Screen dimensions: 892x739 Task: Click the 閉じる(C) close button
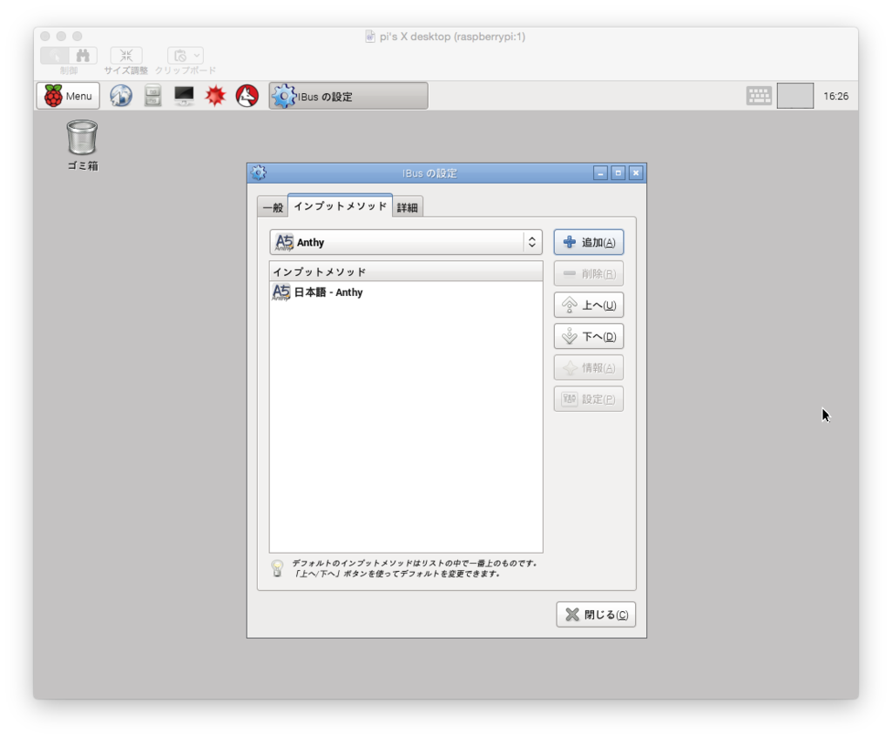(596, 615)
